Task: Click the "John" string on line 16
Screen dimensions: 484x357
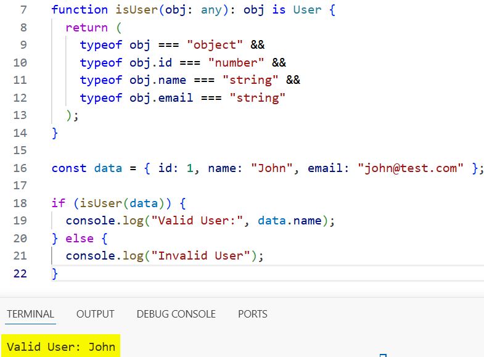Action: [x=272, y=168]
